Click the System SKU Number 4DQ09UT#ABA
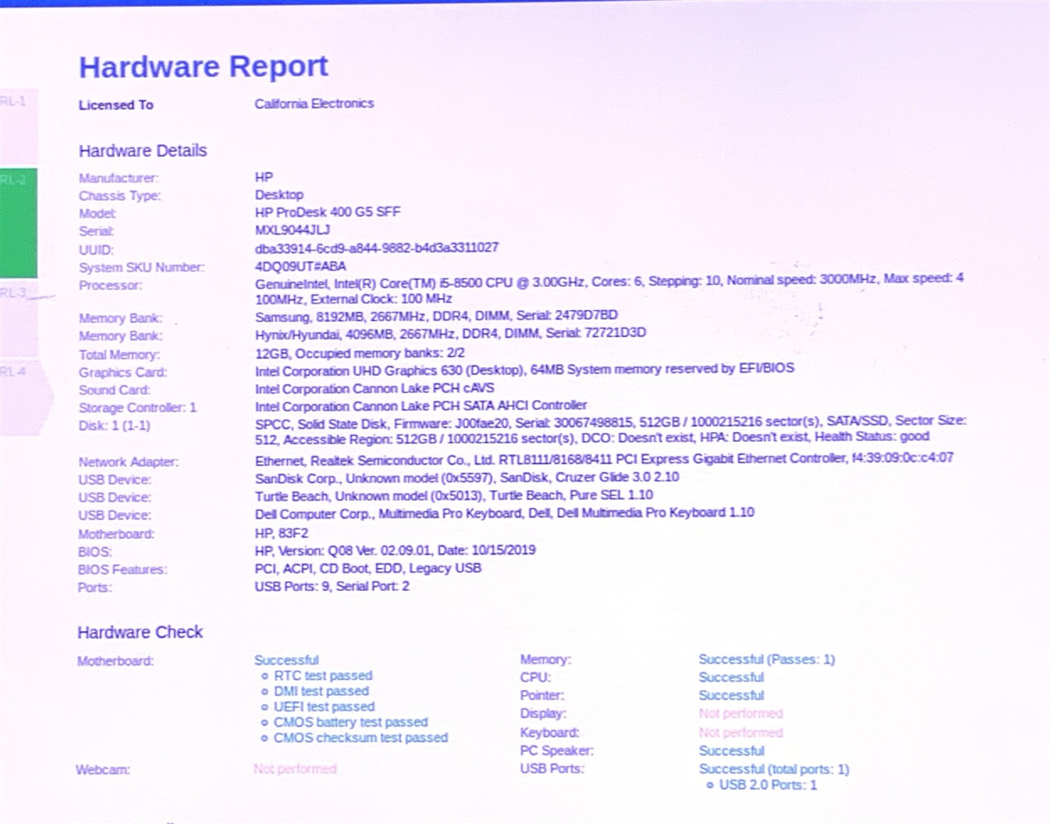 300,266
